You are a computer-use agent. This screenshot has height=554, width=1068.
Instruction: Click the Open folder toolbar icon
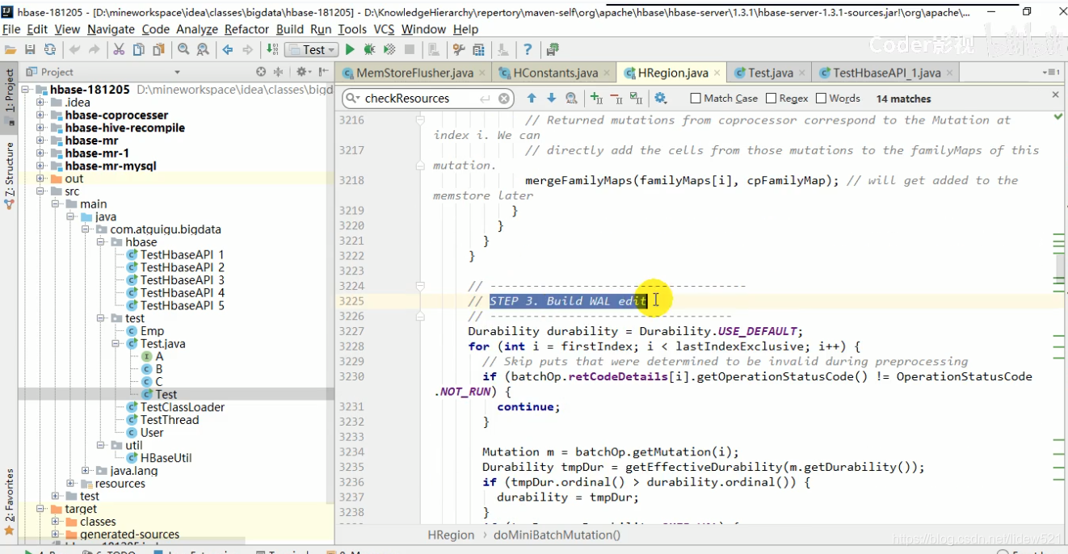[x=10, y=49]
